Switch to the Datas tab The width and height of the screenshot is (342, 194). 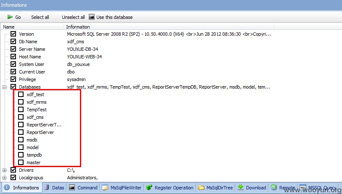[54, 187]
